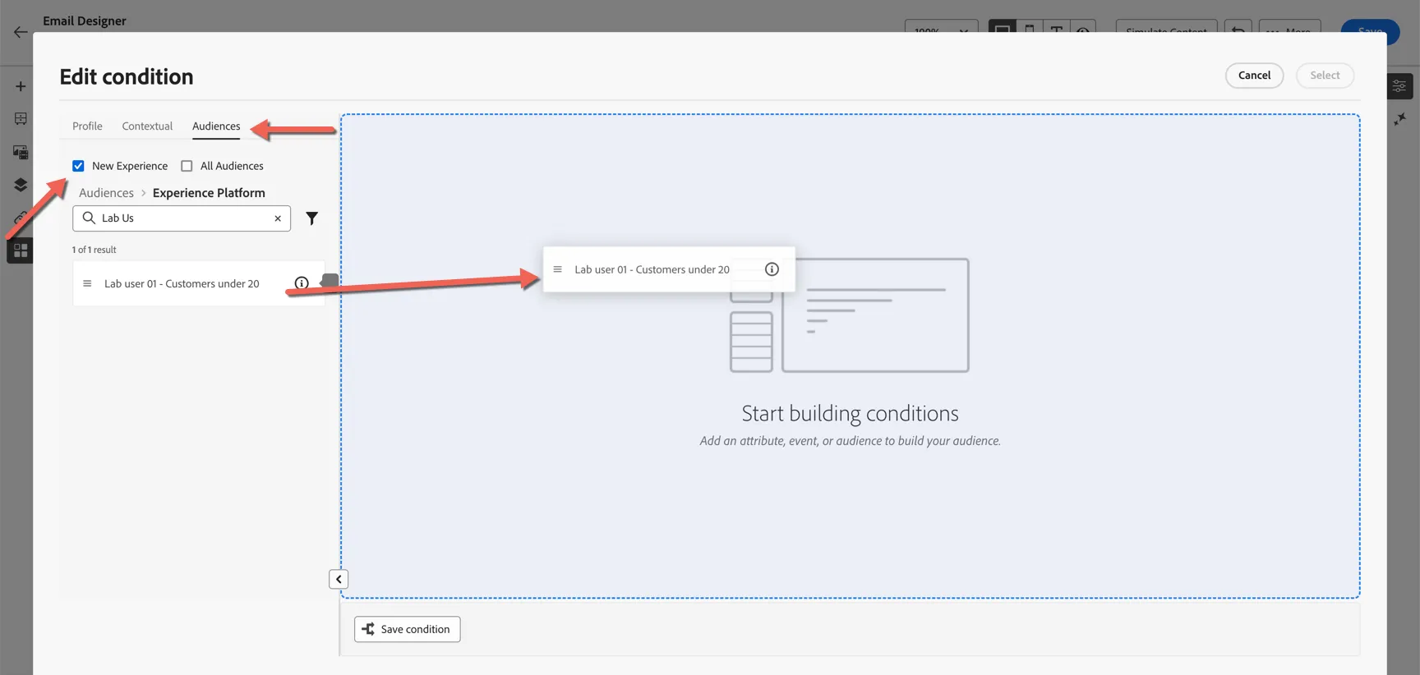Click the sparkle AI assistant icon
Image resolution: width=1420 pixels, height=675 pixels.
[1399, 119]
